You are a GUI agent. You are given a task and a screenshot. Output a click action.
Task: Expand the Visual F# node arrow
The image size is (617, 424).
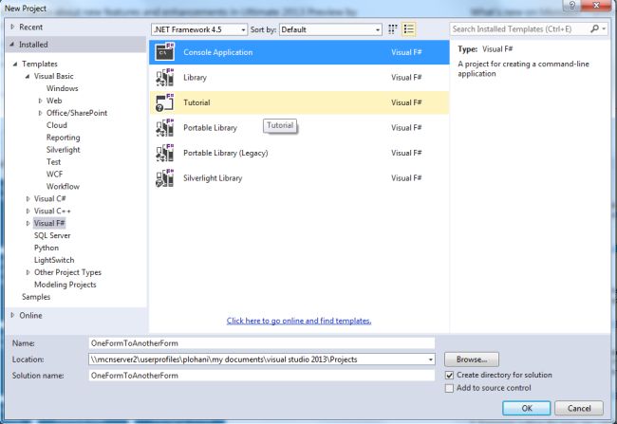28,223
